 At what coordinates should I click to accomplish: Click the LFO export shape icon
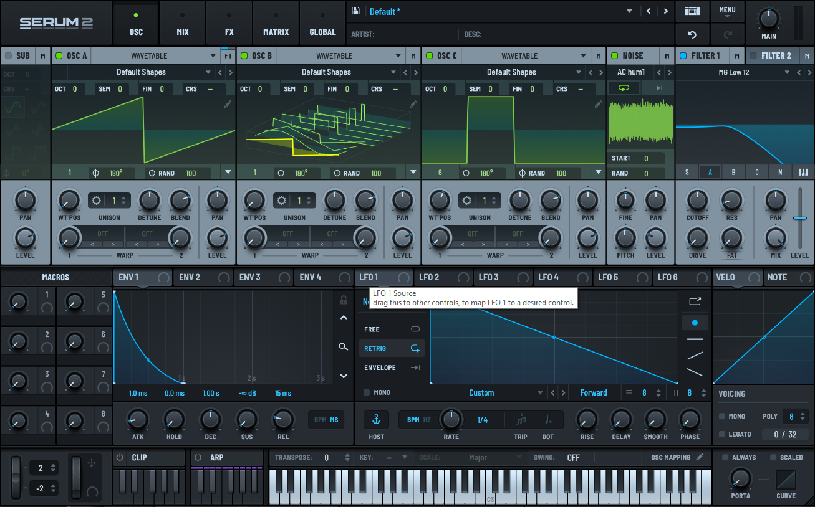coord(695,301)
